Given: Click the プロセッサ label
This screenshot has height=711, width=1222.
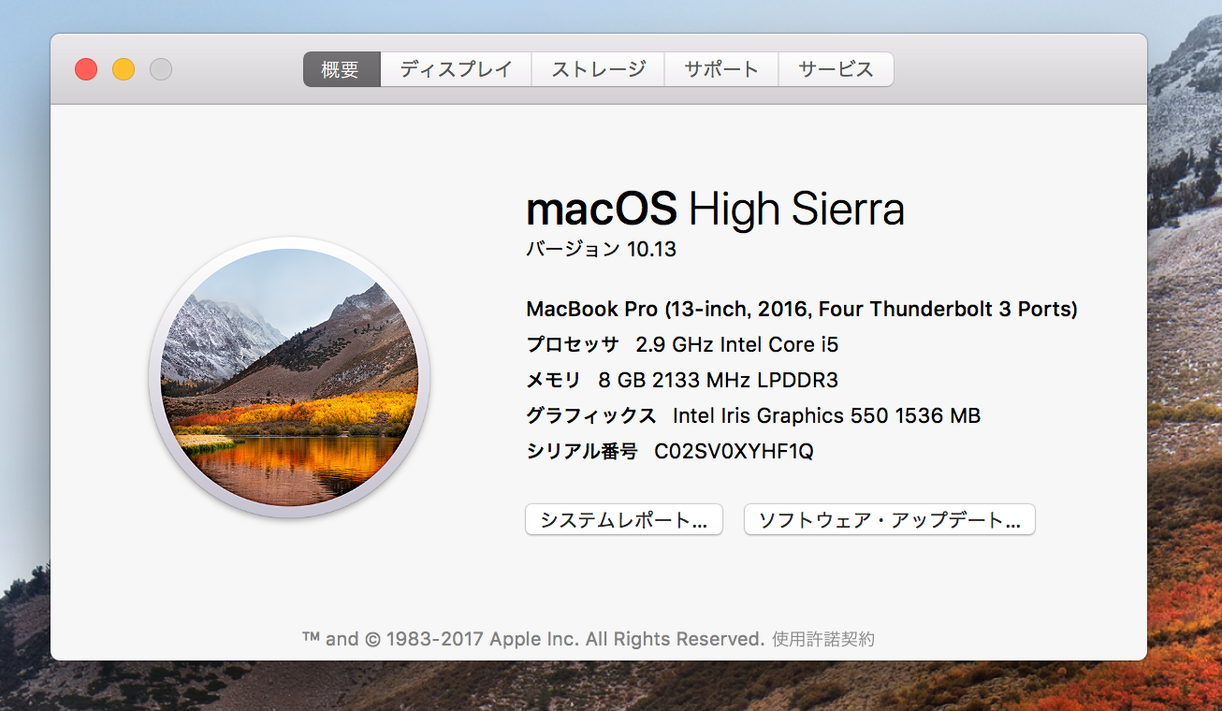Looking at the screenshot, I should tap(573, 344).
